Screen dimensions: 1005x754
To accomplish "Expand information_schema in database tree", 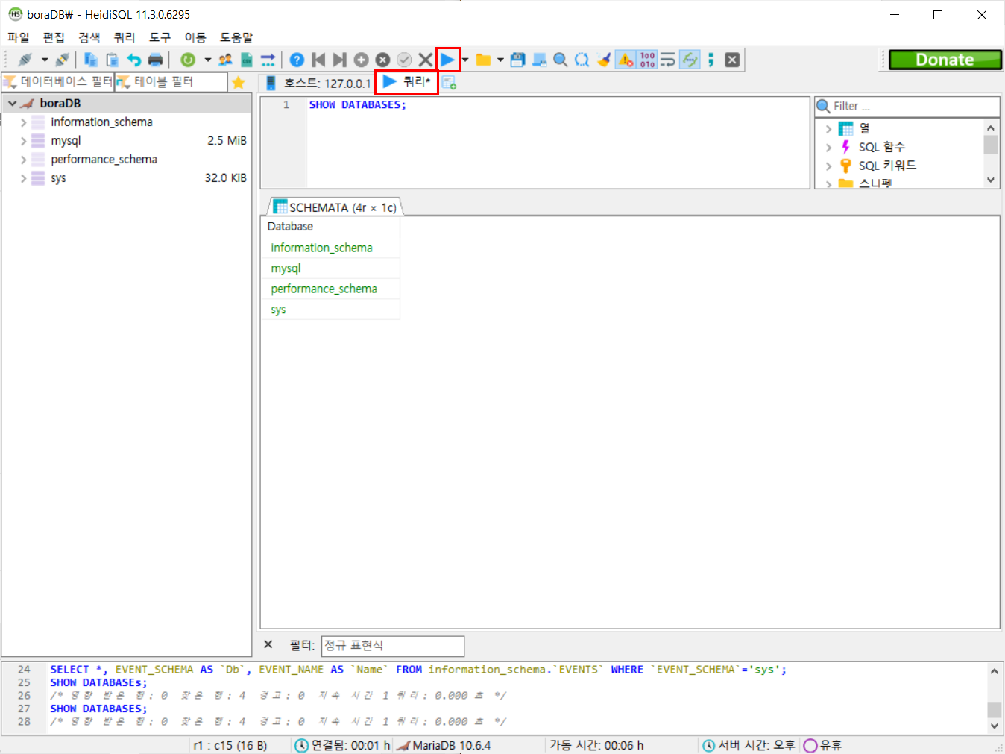I will (23, 122).
